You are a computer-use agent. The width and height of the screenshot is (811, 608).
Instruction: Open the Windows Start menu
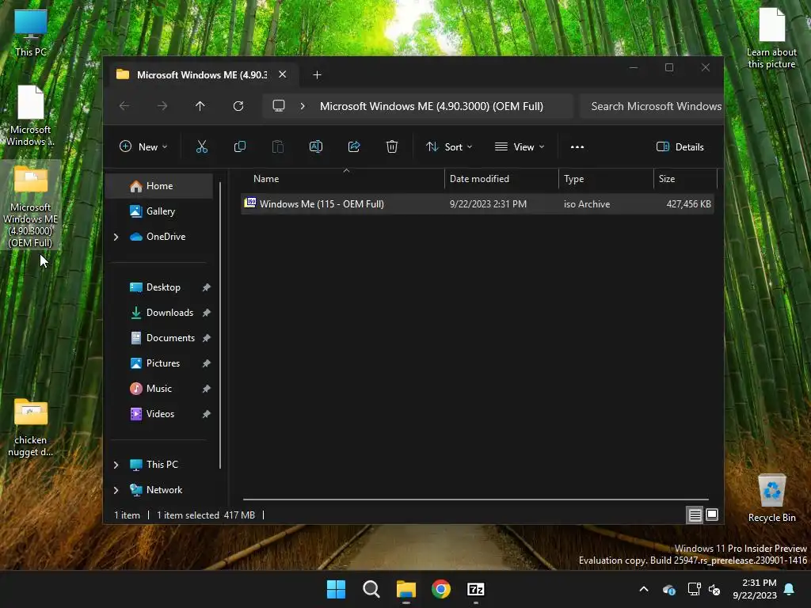(x=336, y=589)
